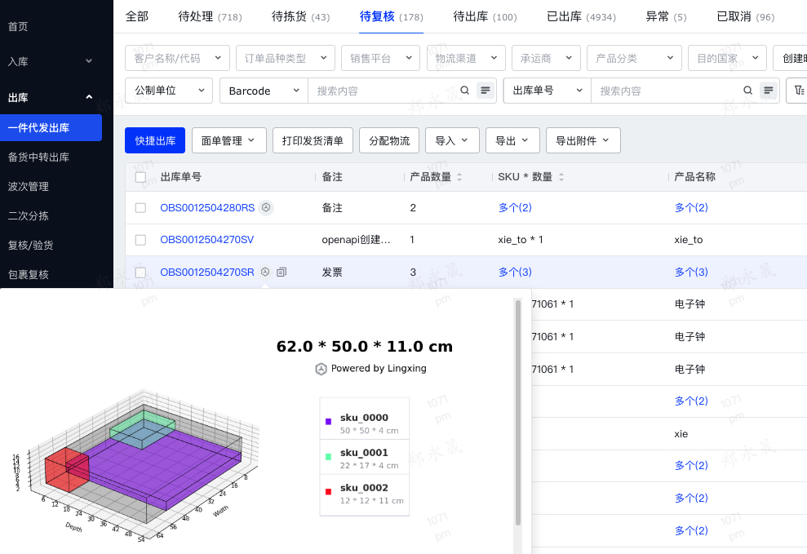Check the row for OBS0012504270SV

pyautogui.click(x=140, y=240)
